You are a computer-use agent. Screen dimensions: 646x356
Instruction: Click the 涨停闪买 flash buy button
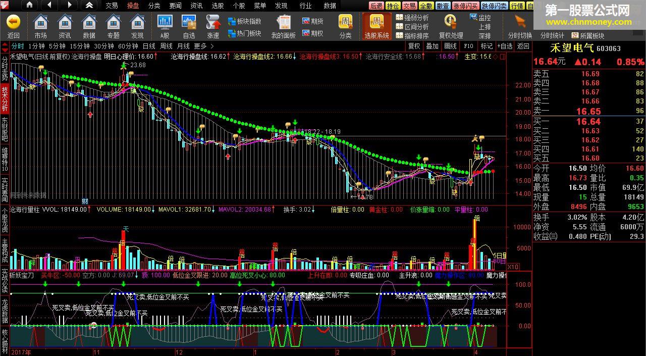click(x=465, y=6)
